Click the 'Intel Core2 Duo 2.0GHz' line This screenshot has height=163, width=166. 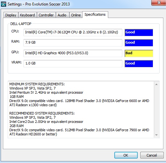pyautogui.click(x=46, y=122)
